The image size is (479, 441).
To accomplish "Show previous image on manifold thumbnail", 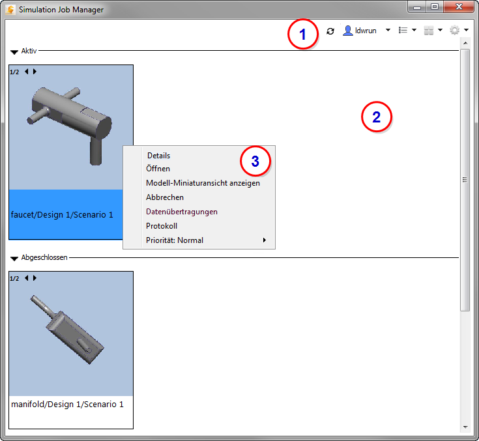I will (27, 278).
